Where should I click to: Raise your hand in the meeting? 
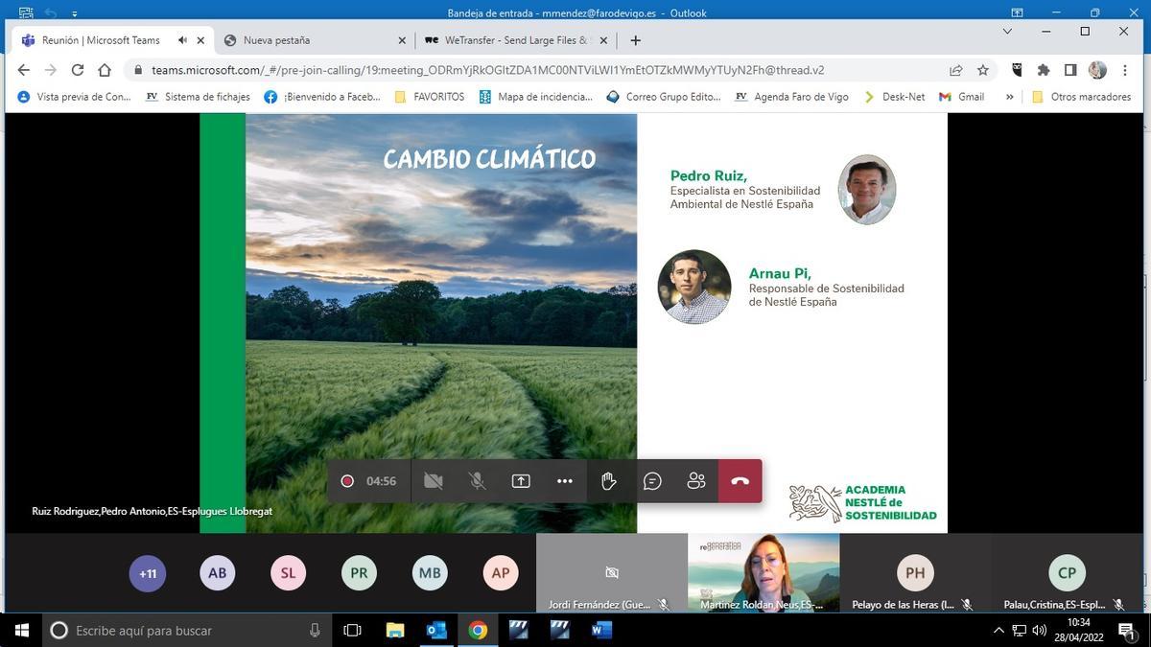608,481
